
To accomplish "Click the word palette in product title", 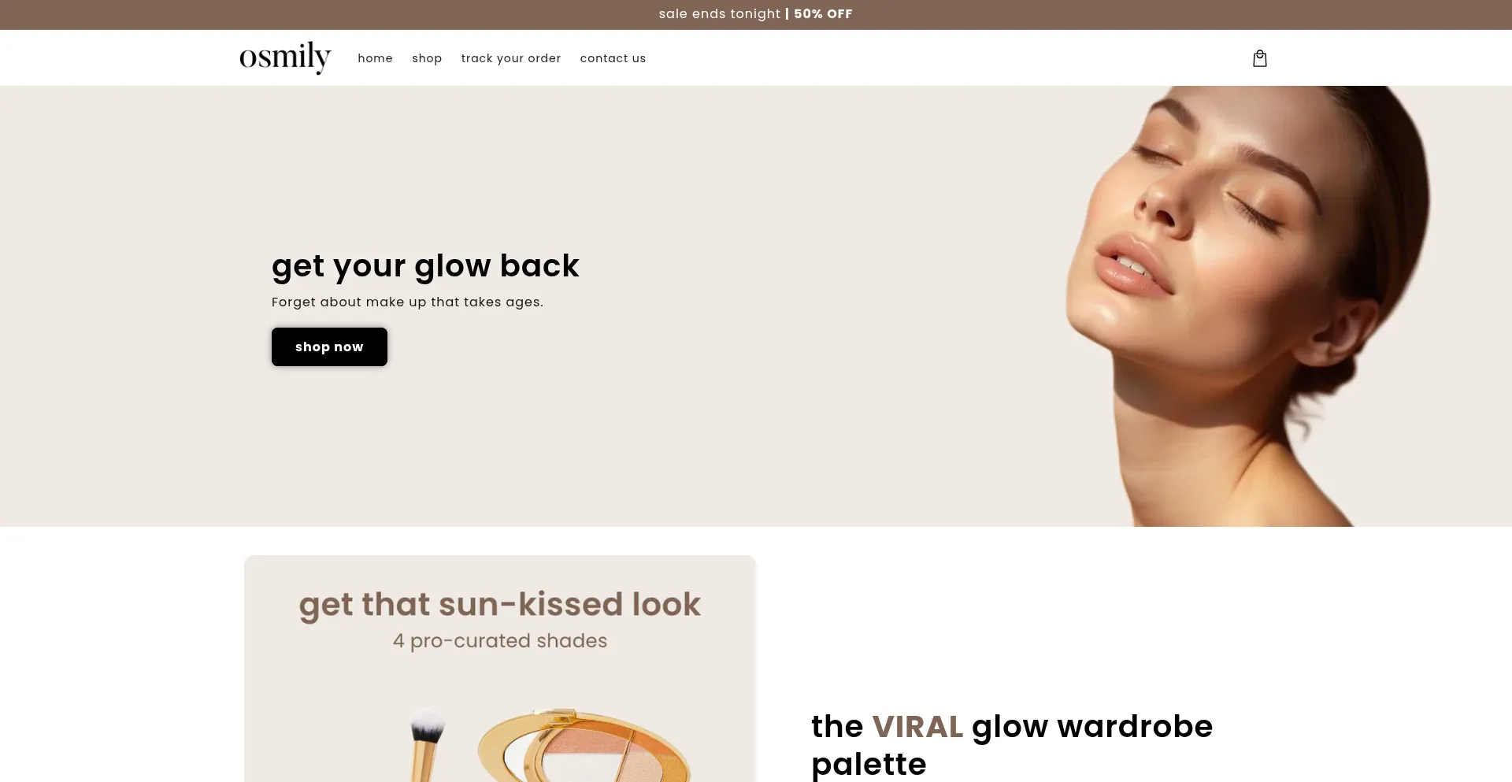I will (x=869, y=764).
